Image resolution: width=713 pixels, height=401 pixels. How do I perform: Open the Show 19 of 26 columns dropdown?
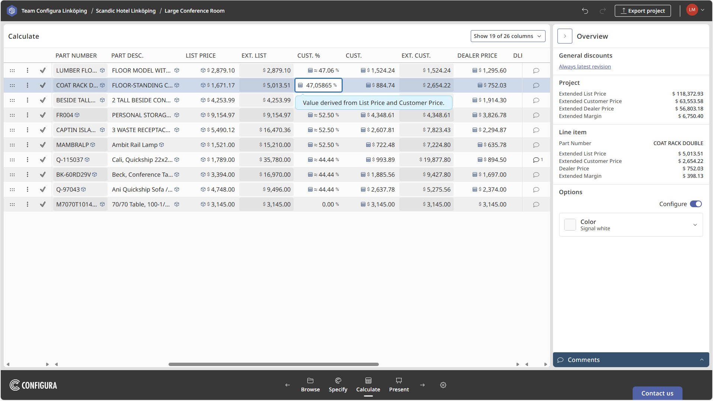[x=508, y=36]
